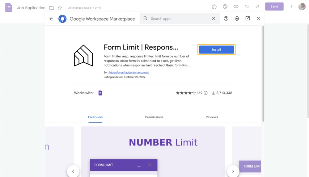
Task: Show next screenshot in the carousel
Action: click(233, 171)
